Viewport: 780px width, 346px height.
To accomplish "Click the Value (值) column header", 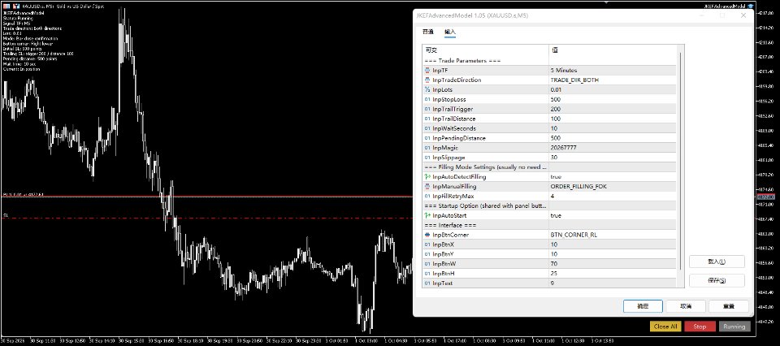I will pyautogui.click(x=613, y=50).
